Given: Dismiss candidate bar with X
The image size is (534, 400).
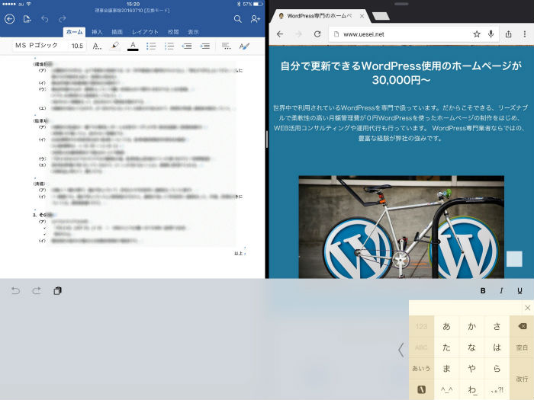Looking at the screenshot, I should coord(528,308).
